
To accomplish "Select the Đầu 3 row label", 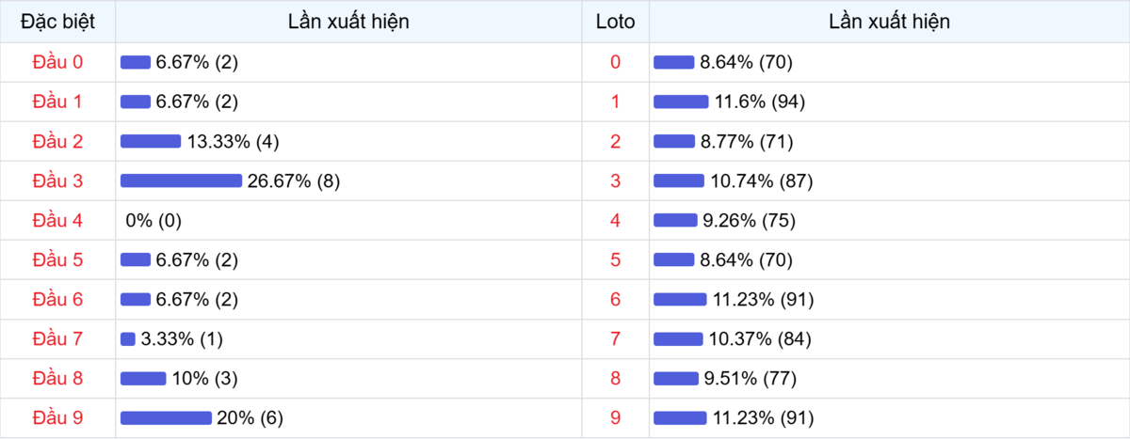I will pyautogui.click(x=57, y=180).
